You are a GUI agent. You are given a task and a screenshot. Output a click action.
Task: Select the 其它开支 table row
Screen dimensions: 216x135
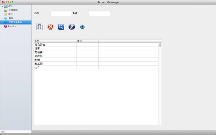[96, 45]
